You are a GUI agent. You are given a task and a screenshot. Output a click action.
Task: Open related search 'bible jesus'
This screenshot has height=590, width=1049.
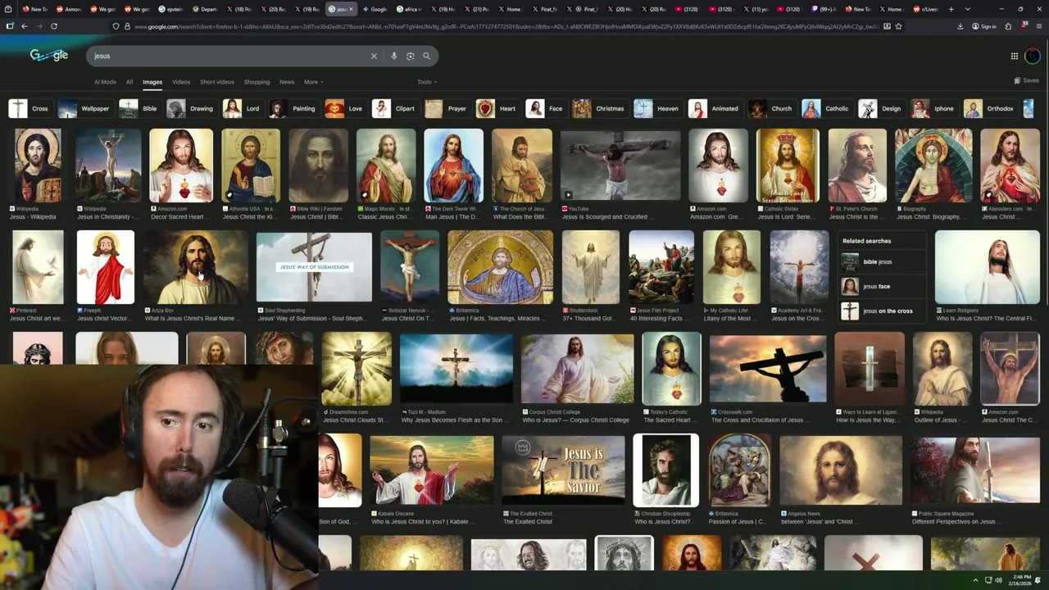882,262
